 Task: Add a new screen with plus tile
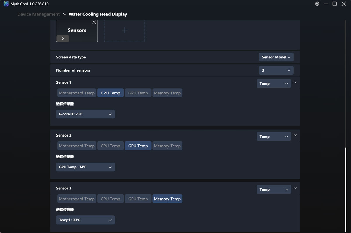tap(124, 30)
